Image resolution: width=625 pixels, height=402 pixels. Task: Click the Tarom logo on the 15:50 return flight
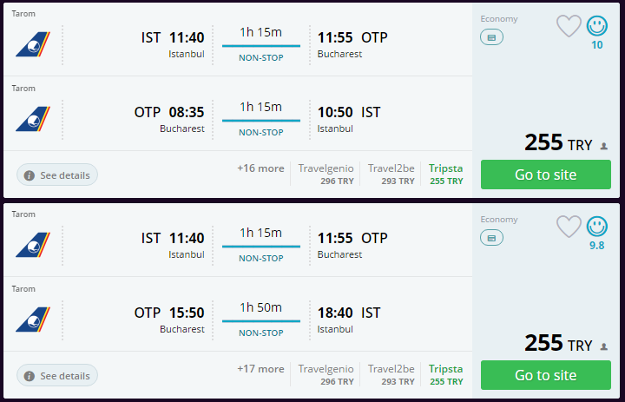(x=32, y=319)
